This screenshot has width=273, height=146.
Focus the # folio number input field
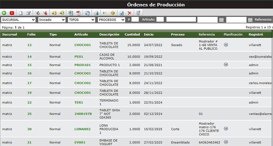(x=135, y=20)
